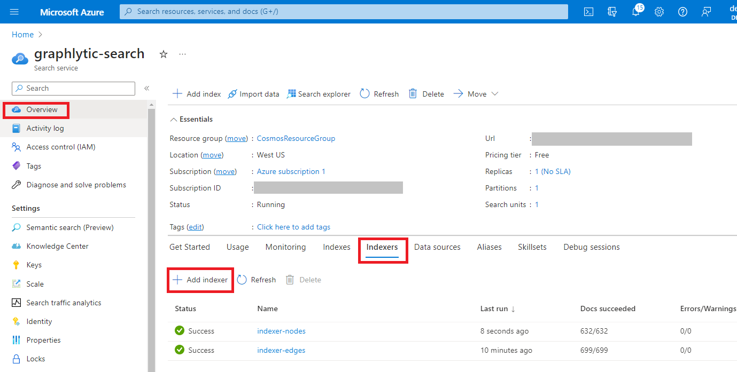Image resolution: width=737 pixels, height=372 pixels.
Task: Open Search explorer from the toolbar
Action: click(319, 94)
